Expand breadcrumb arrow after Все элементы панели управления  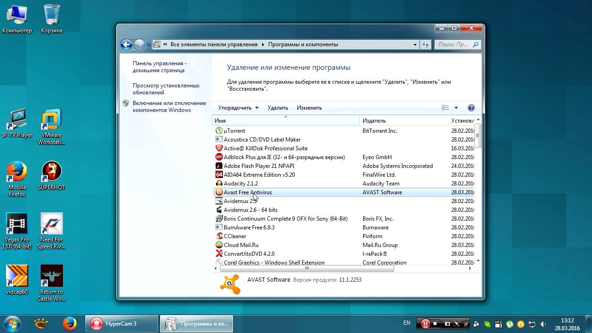point(263,45)
